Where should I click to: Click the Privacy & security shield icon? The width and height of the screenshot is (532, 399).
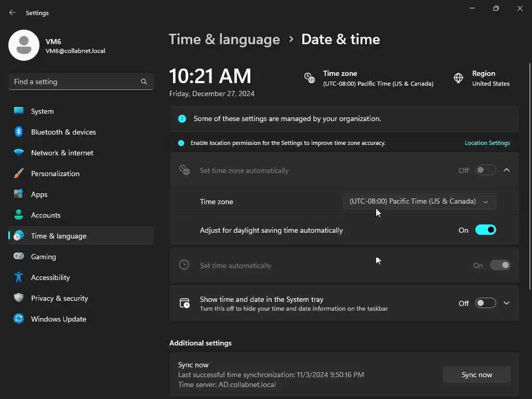pyautogui.click(x=19, y=298)
